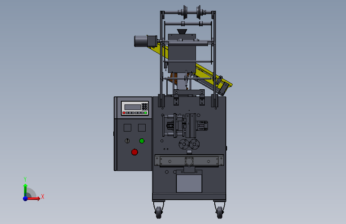Click the red X axis arrow of the triad
Viewport: 346px width, 224px height.
click(x=34, y=198)
